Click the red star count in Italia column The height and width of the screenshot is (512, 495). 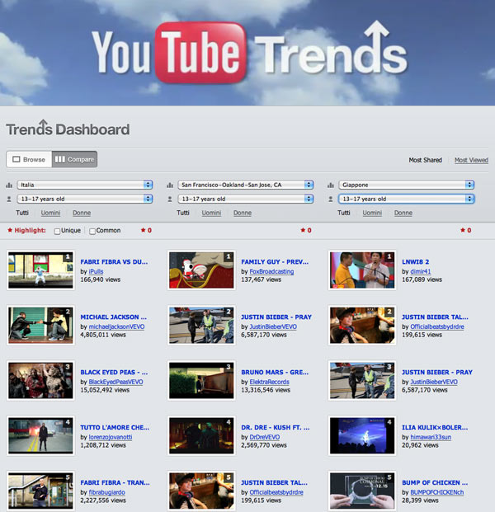[x=146, y=230]
